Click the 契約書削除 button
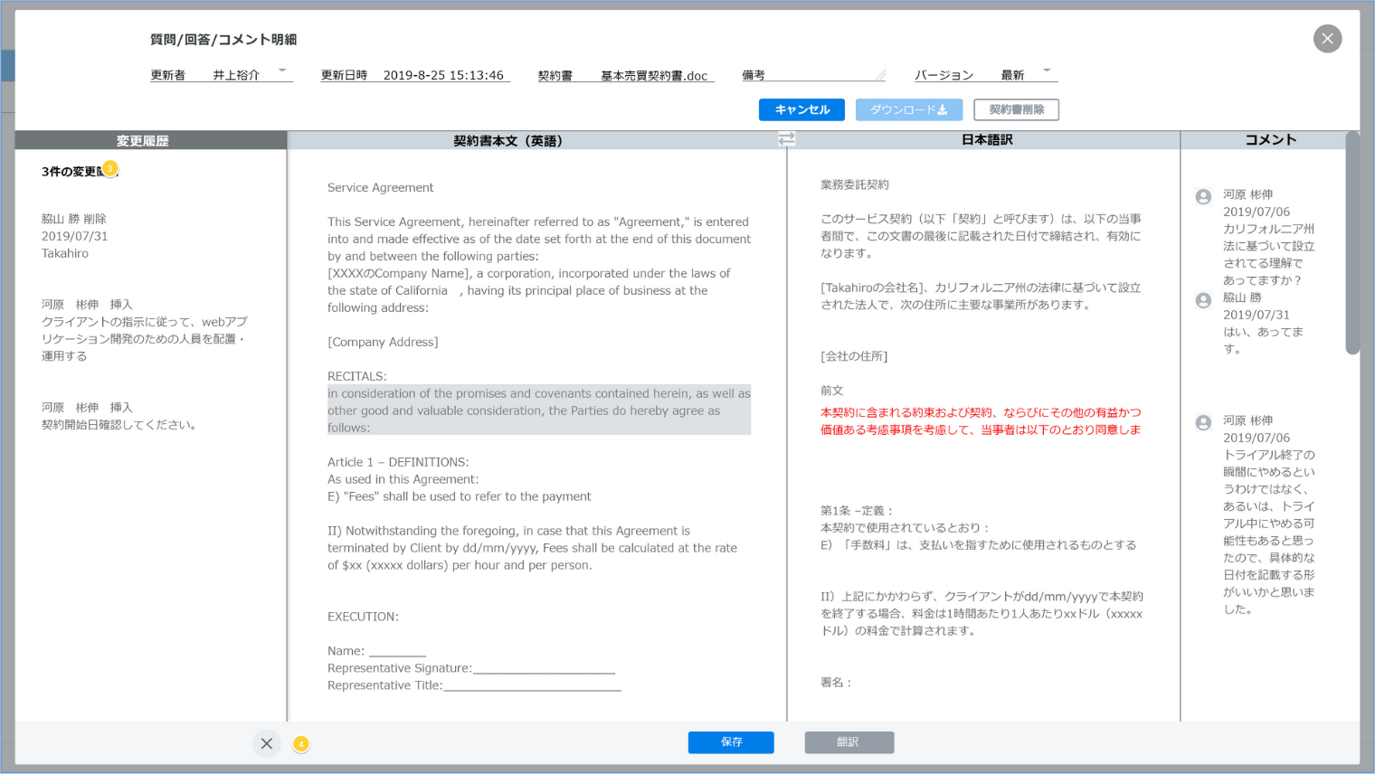The image size is (1375, 774). pyautogui.click(x=1016, y=109)
